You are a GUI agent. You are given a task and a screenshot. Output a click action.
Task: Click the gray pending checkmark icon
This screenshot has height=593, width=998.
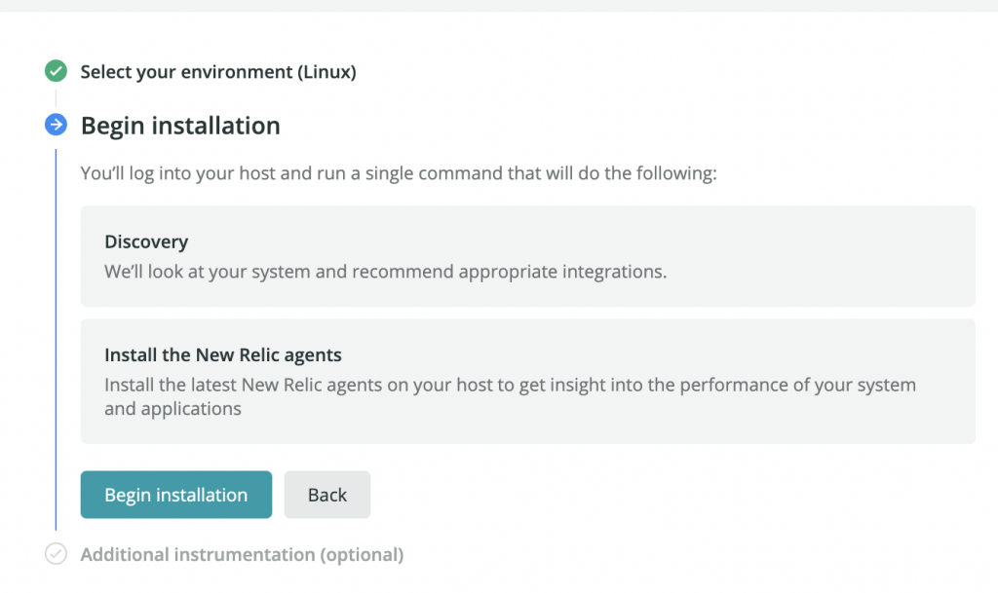click(x=56, y=554)
